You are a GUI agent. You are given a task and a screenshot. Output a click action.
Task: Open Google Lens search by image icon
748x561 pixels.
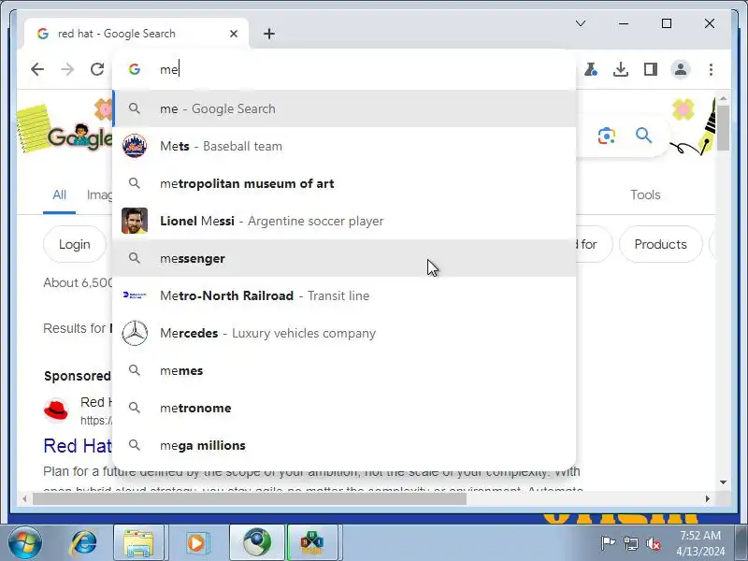point(606,136)
